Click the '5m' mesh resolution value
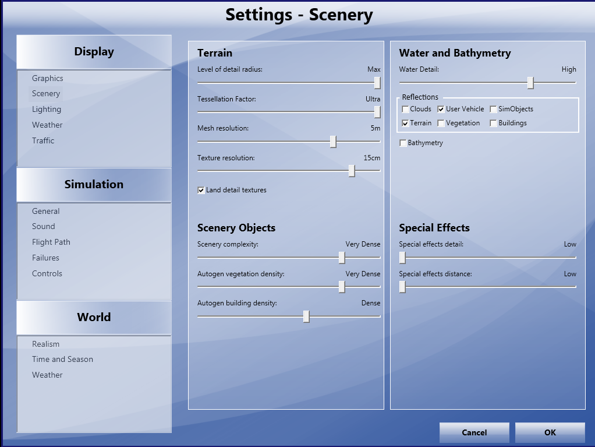The image size is (595, 447). 376,128
